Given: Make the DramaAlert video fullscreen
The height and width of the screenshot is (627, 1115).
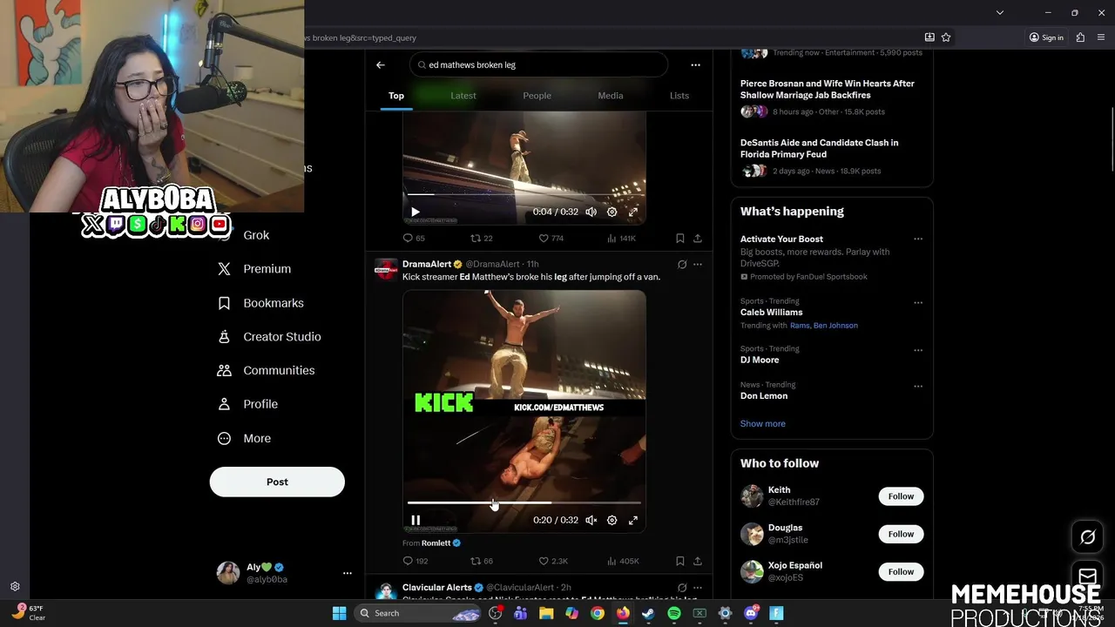Looking at the screenshot, I should coord(633,520).
